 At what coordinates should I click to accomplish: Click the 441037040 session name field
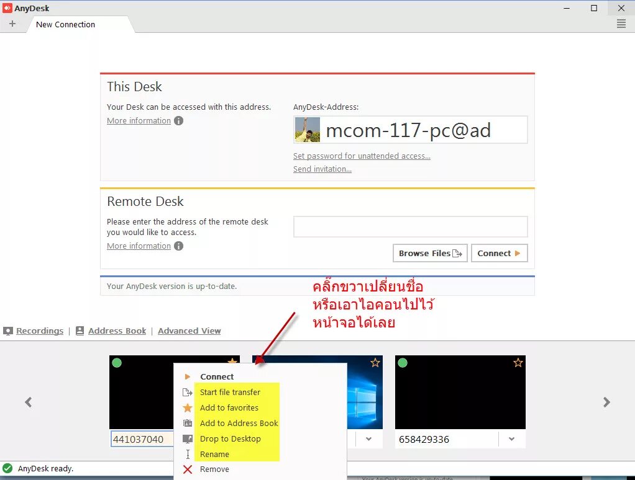pos(142,439)
